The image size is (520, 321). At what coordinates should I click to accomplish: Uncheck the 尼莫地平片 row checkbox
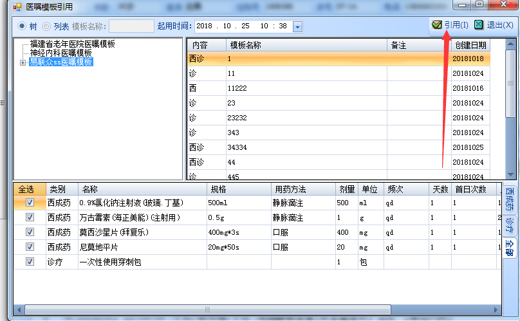tap(30, 247)
